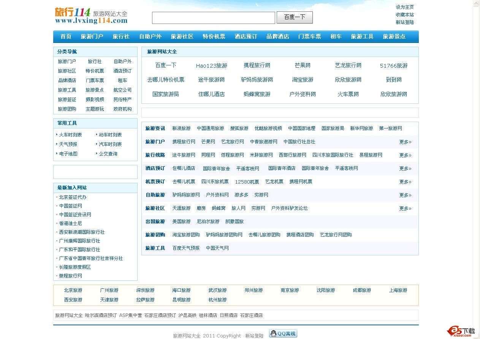Open 去哪儿特价机票 link

pos(166,80)
